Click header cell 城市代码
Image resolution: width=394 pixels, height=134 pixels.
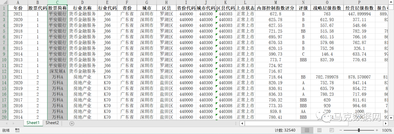[x=206, y=8]
